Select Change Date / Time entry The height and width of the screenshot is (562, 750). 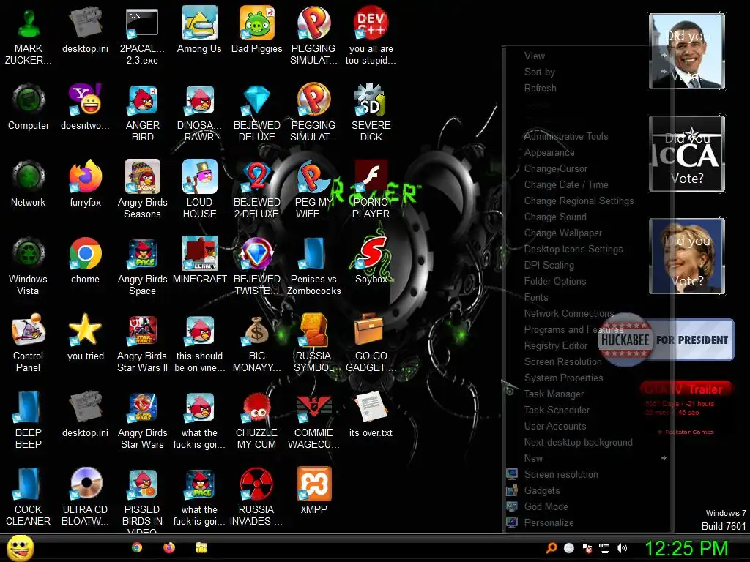(x=587, y=184)
